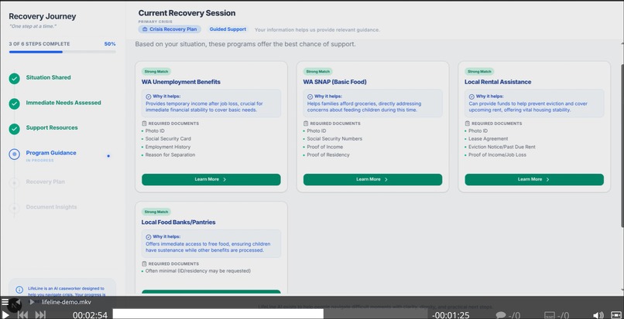The width and height of the screenshot is (624, 319).
Task: Open the Recovery Plan step
Action: [46, 182]
